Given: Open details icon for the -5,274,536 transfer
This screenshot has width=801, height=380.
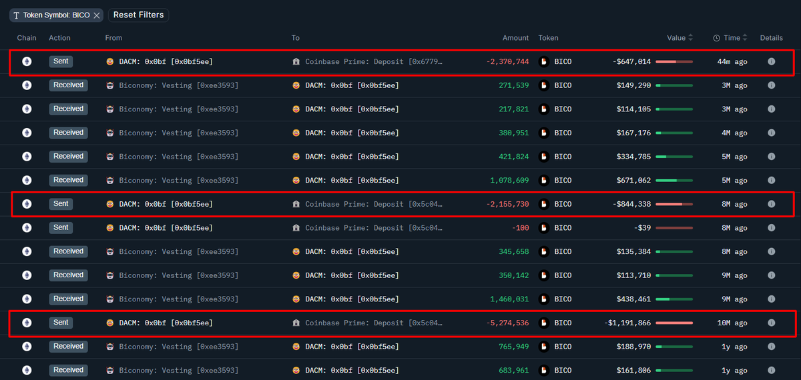Looking at the screenshot, I should pyautogui.click(x=771, y=323).
